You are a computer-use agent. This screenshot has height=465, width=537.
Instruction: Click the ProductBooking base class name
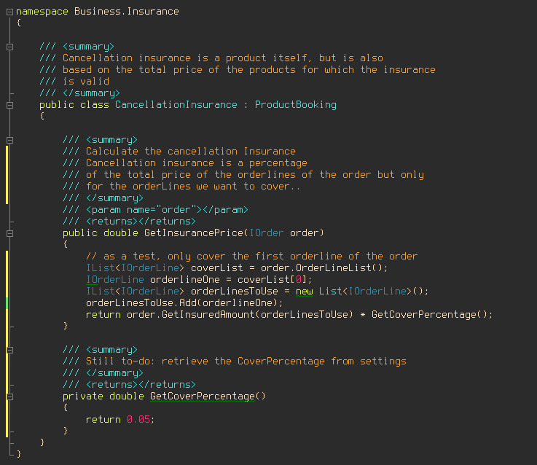[x=295, y=105]
